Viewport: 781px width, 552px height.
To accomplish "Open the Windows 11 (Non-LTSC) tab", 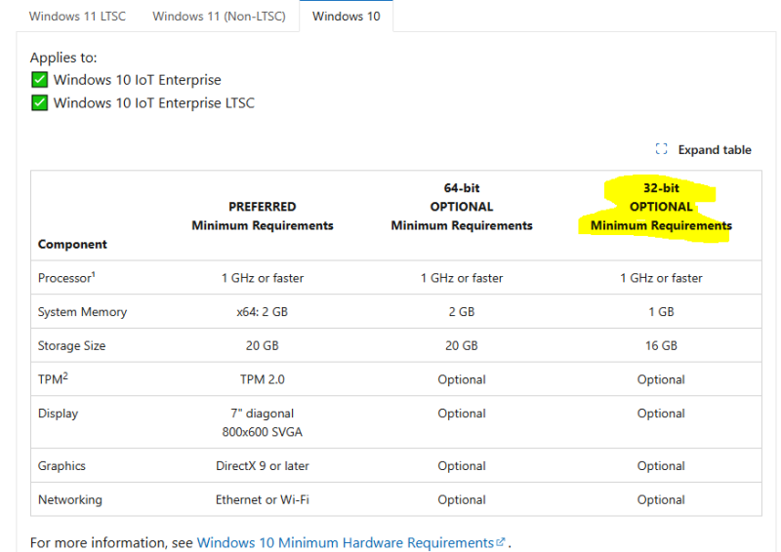I will tap(219, 17).
